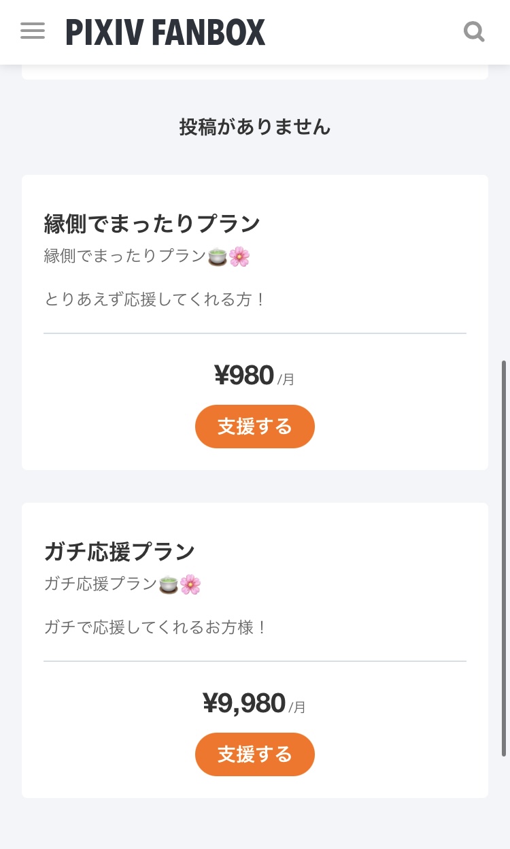This screenshot has height=849, width=510.
Task: Click the teacup emoji in ガチ応援プラン
Action: point(169,584)
